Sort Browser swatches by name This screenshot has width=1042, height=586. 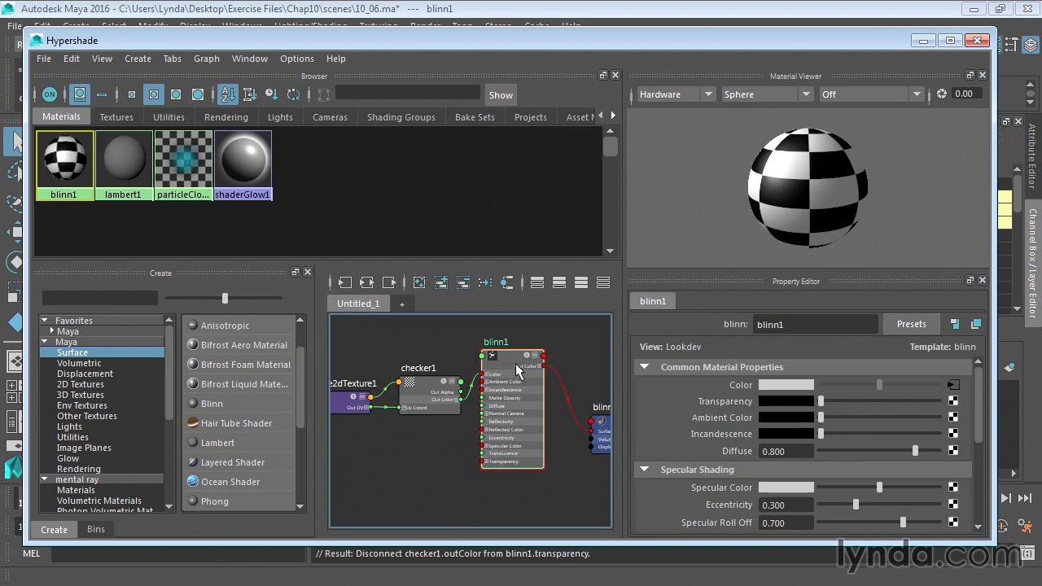tap(228, 94)
